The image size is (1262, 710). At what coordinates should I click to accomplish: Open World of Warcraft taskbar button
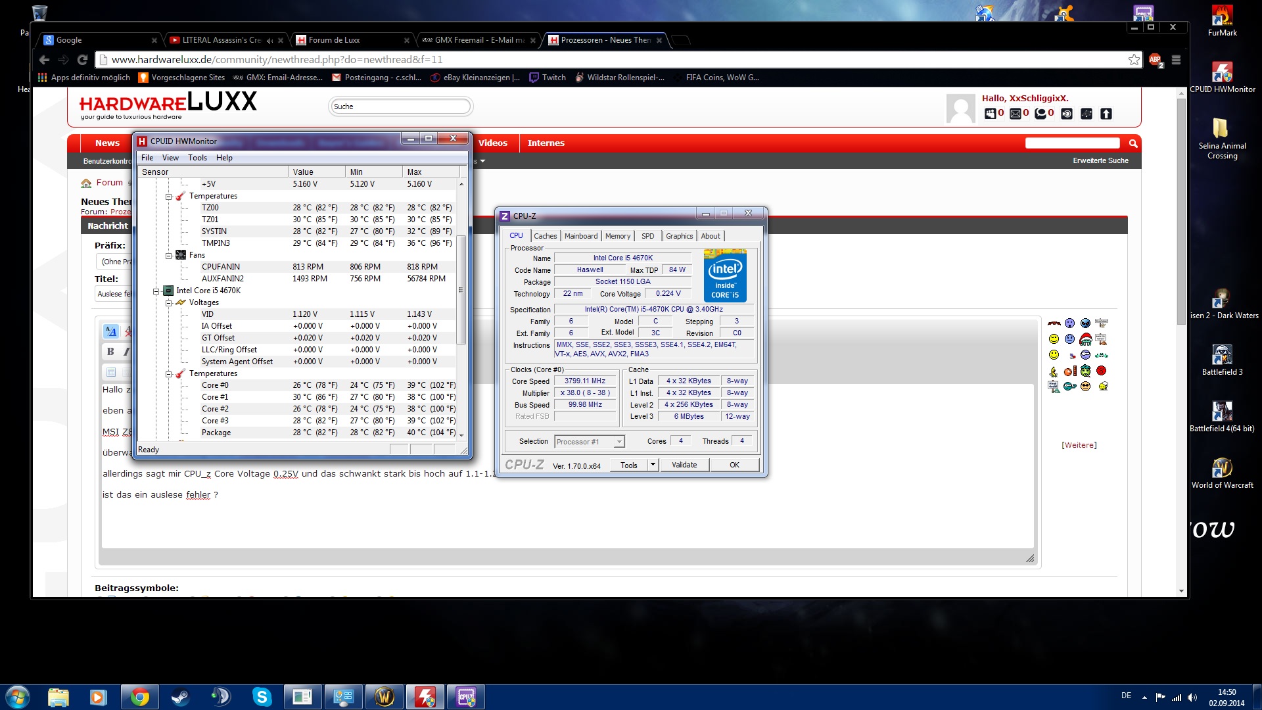coord(384,697)
